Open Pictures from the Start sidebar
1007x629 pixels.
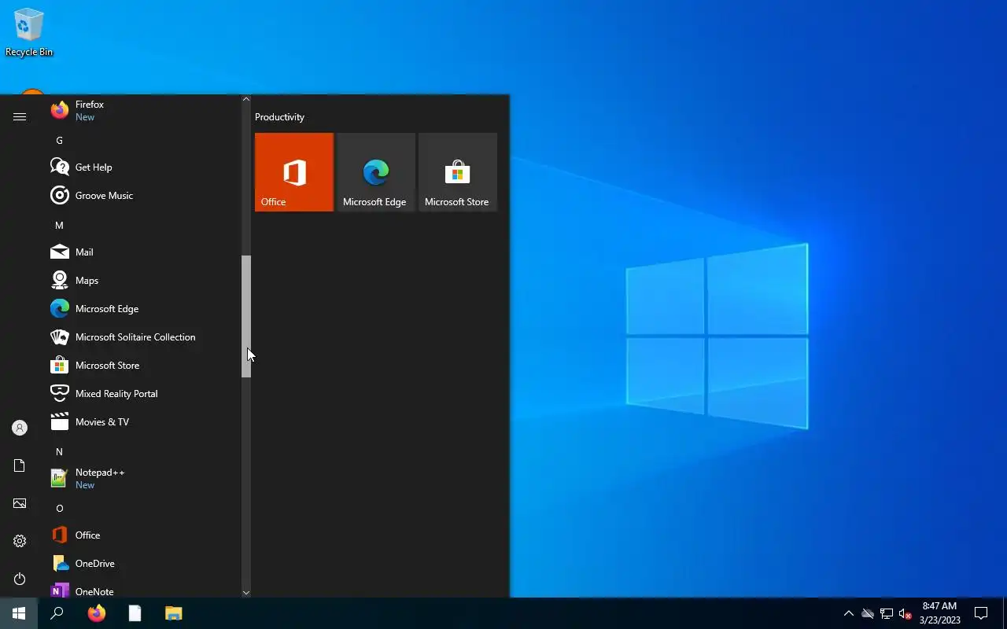(x=20, y=503)
